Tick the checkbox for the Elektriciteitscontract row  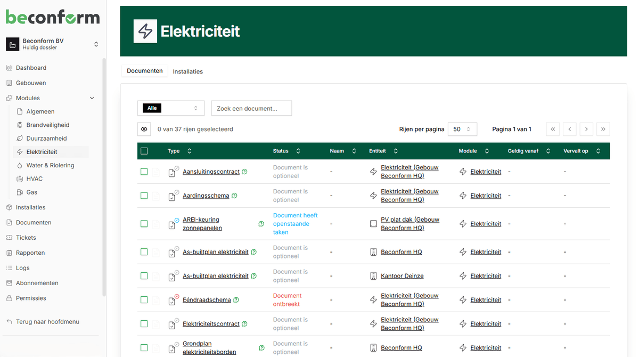pyautogui.click(x=144, y=324)
